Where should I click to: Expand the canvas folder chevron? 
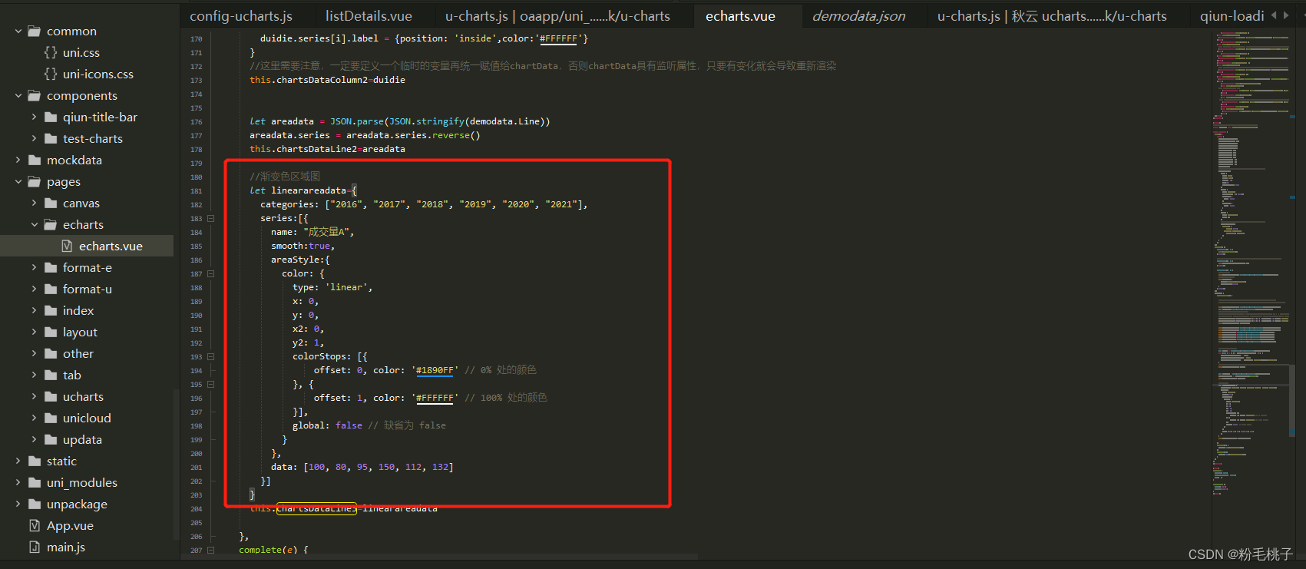(x=34, y=203)
